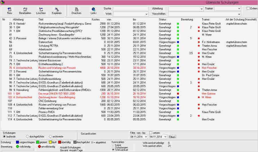Viewport: 258px width, 152px height.
Task: Click blue 'vorgeschlagen' legend swatch
Action: 17,142
